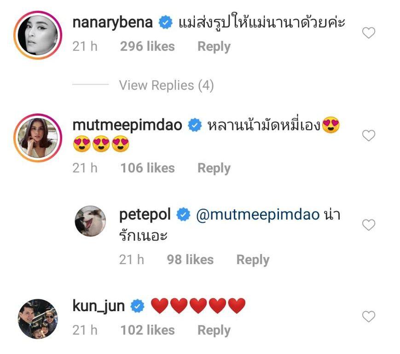Open the nanarybena username link
Screen dimensions: 400x354
coord(113,22)
